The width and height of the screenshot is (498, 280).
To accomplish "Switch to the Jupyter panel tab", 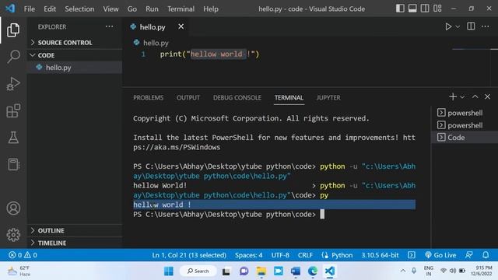I will point(328,98).
